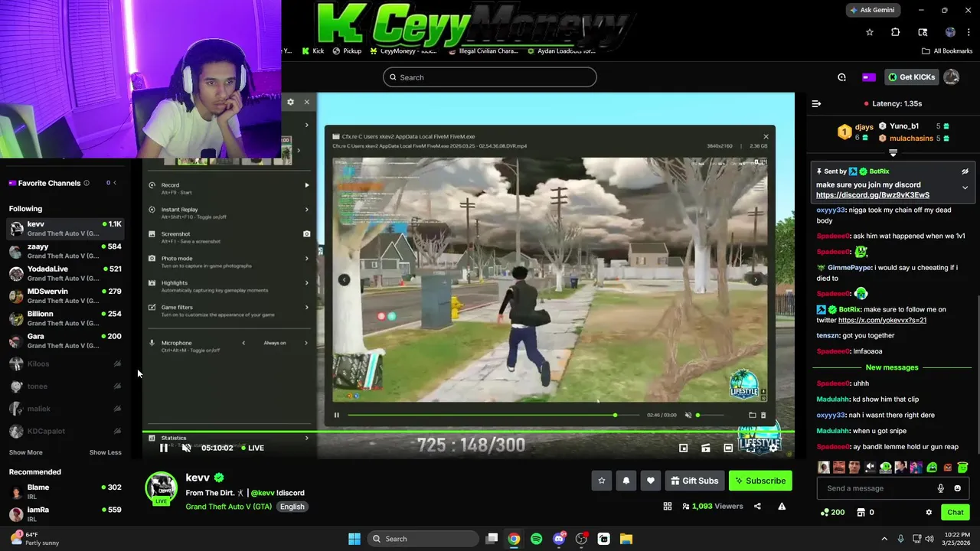Open Grand Theft Auto V (GTA) category link
Image resolution: width=980 pixels, height=551 pixels.
coord(228,507)
